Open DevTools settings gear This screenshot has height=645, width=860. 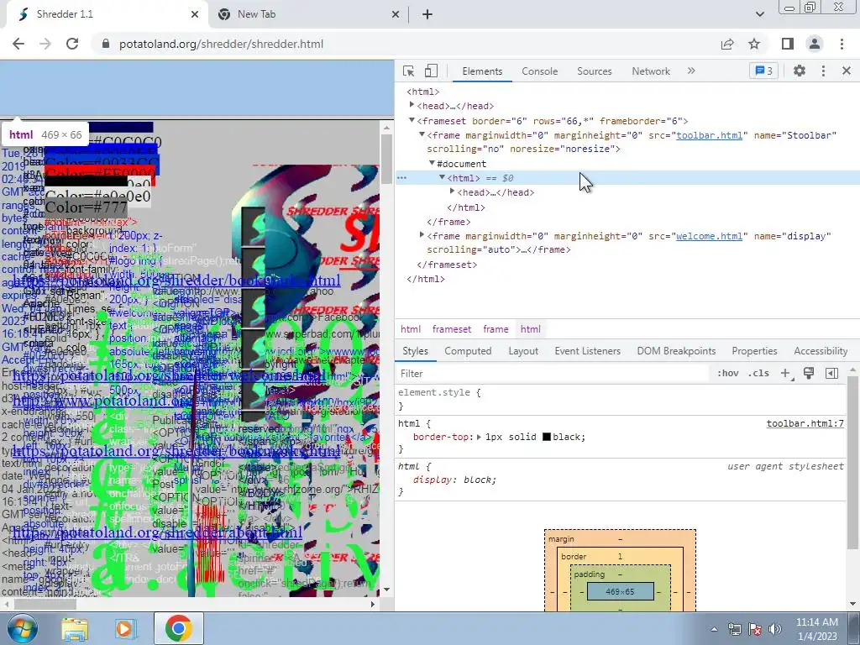(800, 71)
